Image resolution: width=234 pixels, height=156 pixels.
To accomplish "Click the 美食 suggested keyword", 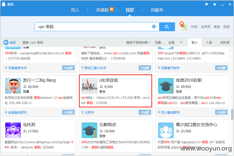I will 217,27.
